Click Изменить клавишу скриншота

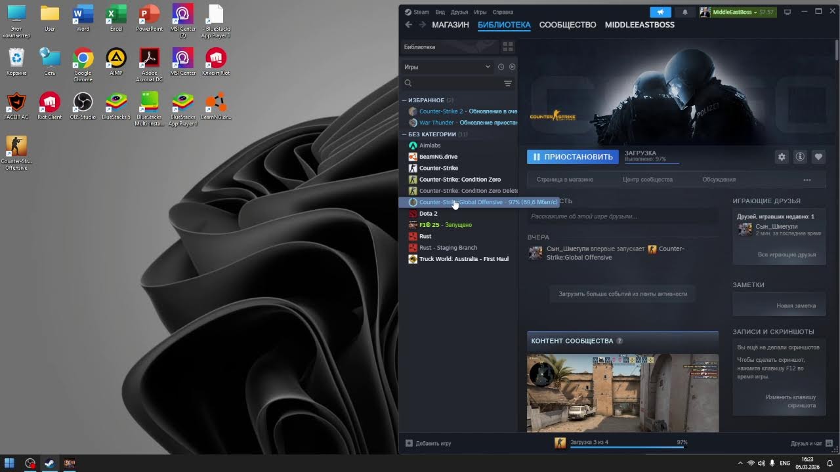coord(791,401)
